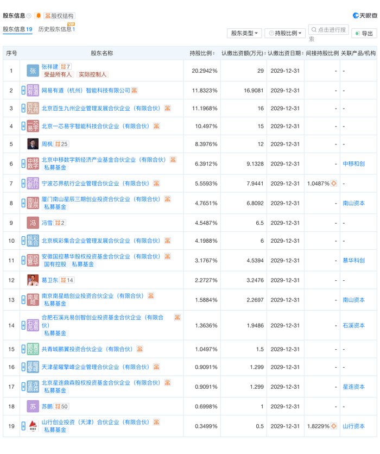Click equity icon after 宁波芯界航行 name
The height and width of the screenshot is (454, 380).
(x=156, y=184)
